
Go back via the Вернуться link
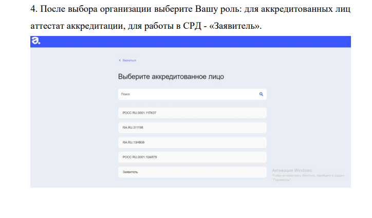coord(129,60)
